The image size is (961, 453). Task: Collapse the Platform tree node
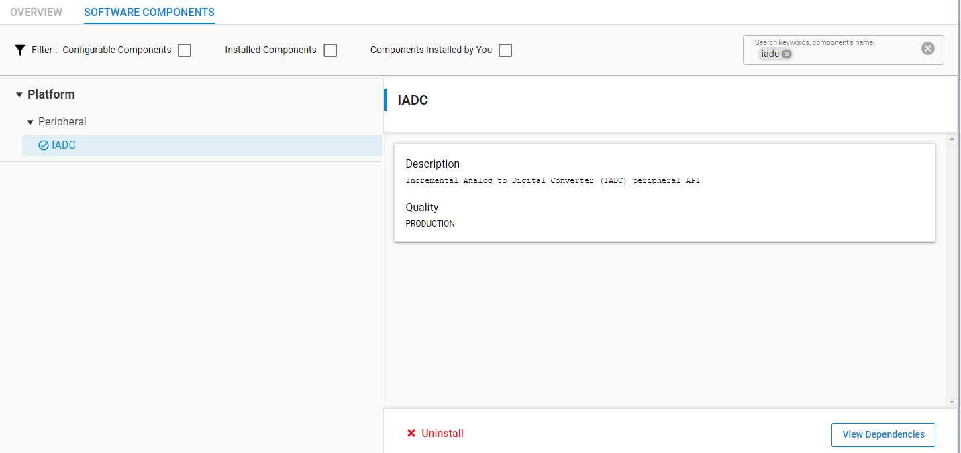click(x=19, y=94)
